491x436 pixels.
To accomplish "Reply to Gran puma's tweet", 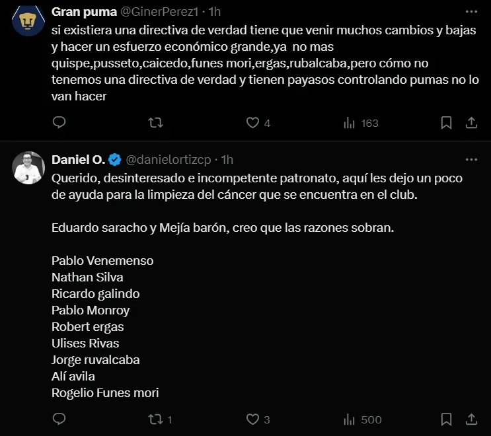I will 59,123.
